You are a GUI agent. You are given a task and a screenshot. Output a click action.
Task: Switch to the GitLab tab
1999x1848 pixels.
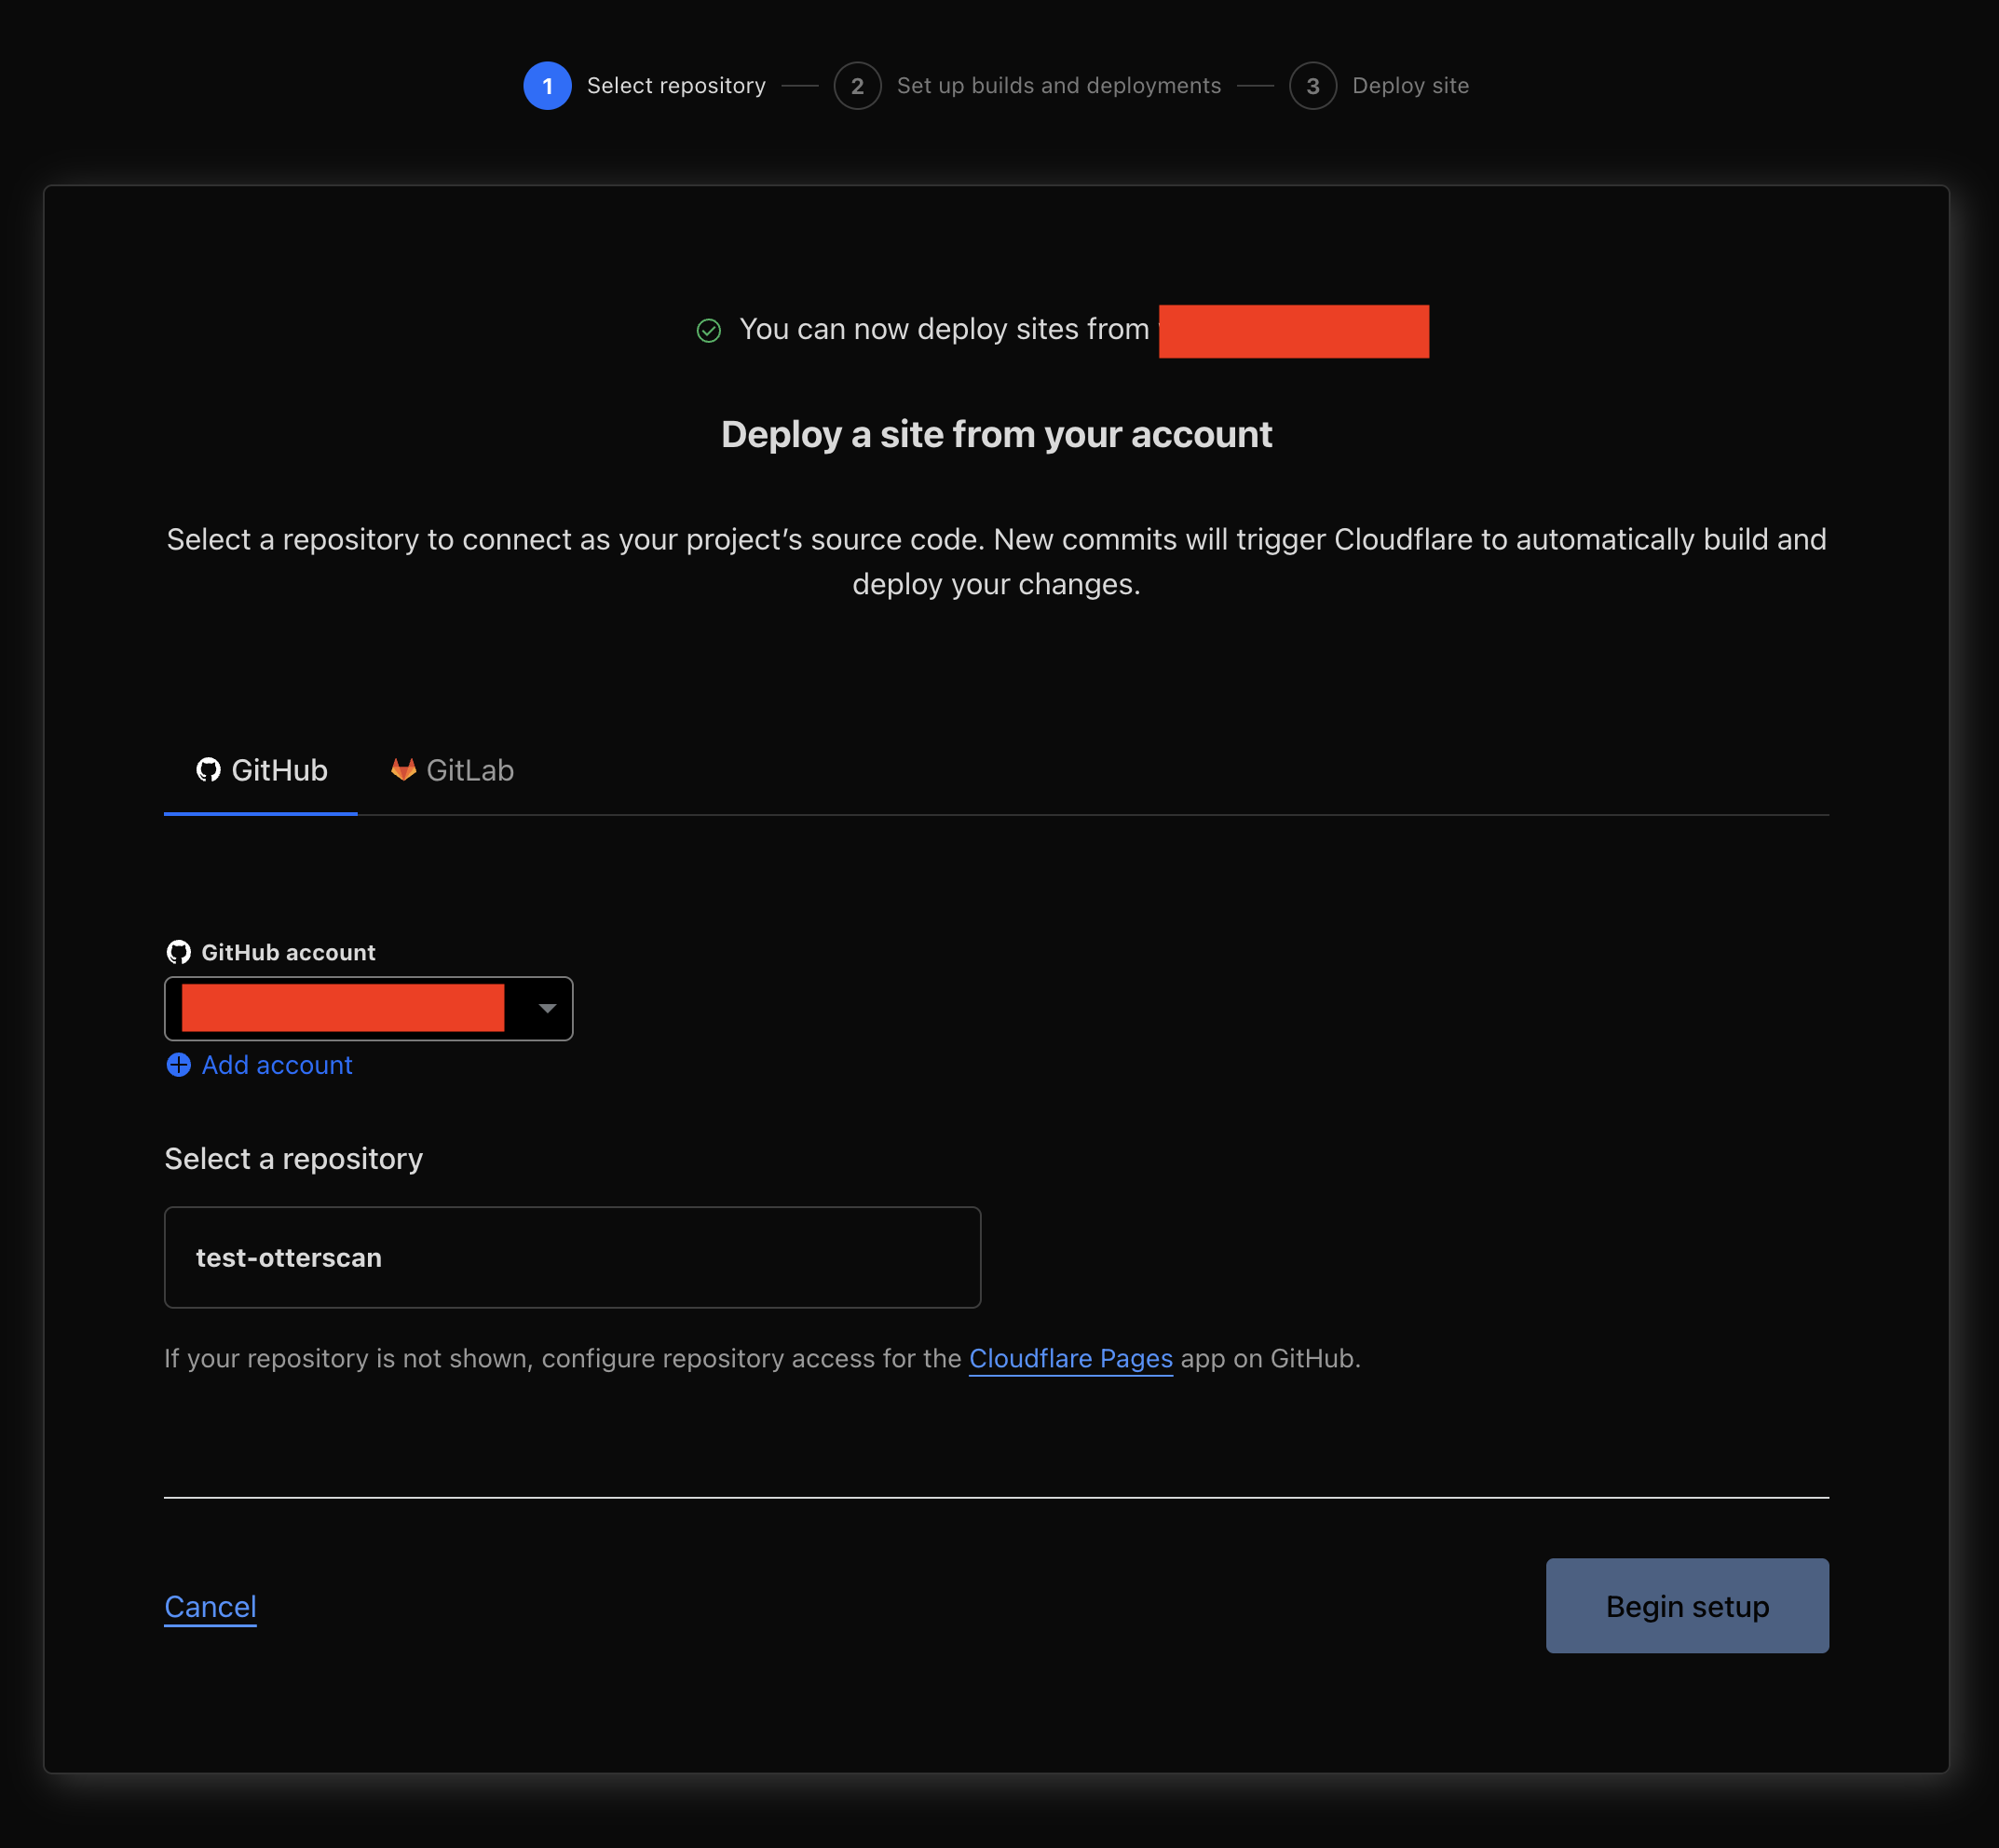tap(451, 770)
